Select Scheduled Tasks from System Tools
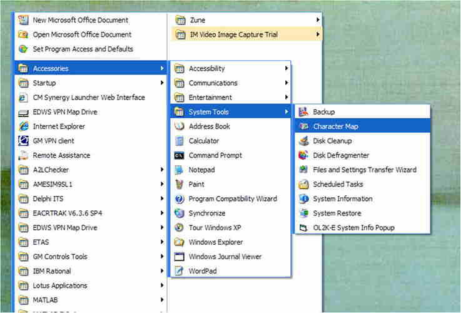Viewport: 461px width, 313px height. click(x=338, y=185)
